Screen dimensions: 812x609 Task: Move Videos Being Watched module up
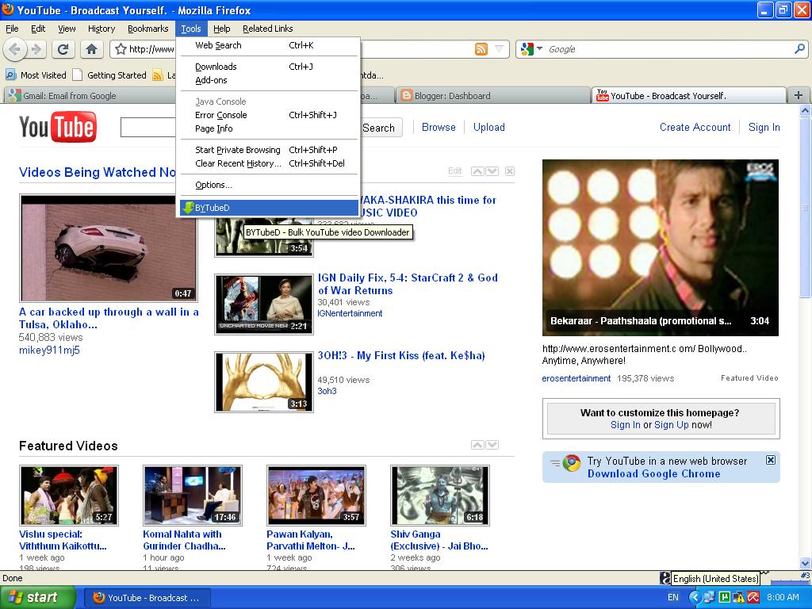click(477, 171)
